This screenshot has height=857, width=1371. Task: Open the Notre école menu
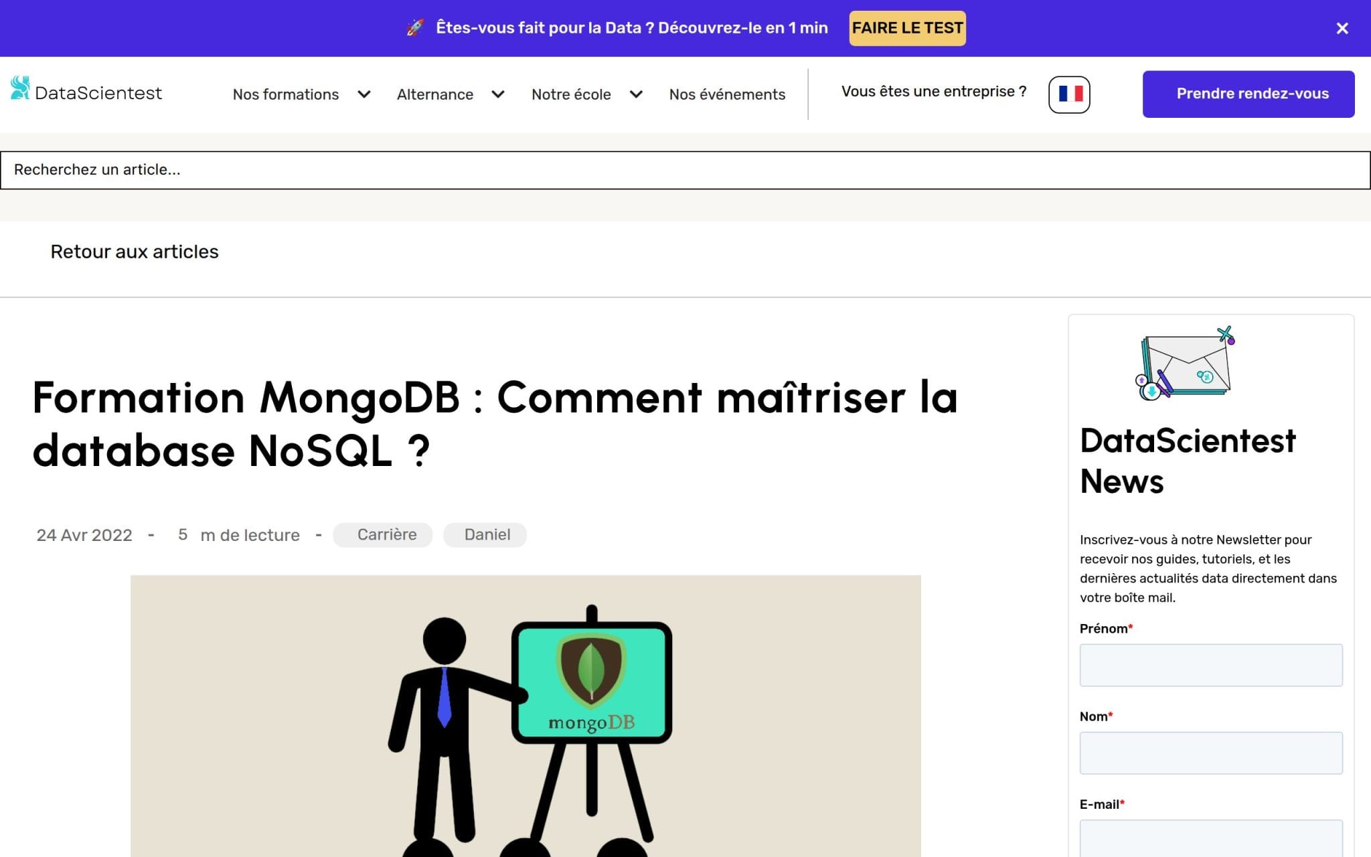click(571, 94)
